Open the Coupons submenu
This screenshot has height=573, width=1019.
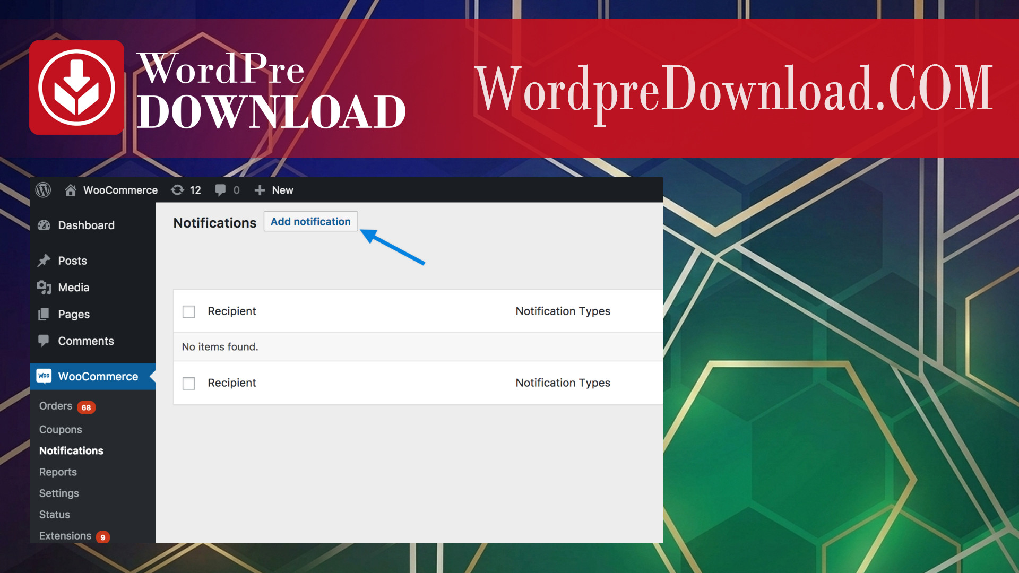(61, 429)
